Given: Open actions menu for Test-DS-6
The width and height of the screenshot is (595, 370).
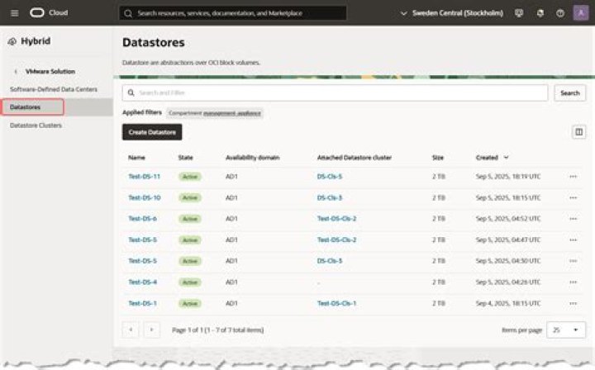Looking at the screenshot, I should coord(573,219).
